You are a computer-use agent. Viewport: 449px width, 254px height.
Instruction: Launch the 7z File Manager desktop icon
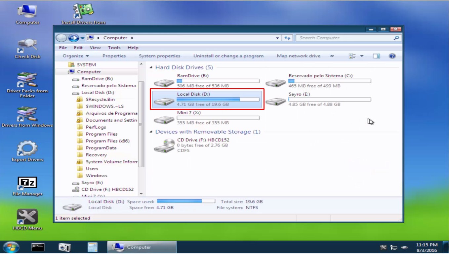(27, 186)
